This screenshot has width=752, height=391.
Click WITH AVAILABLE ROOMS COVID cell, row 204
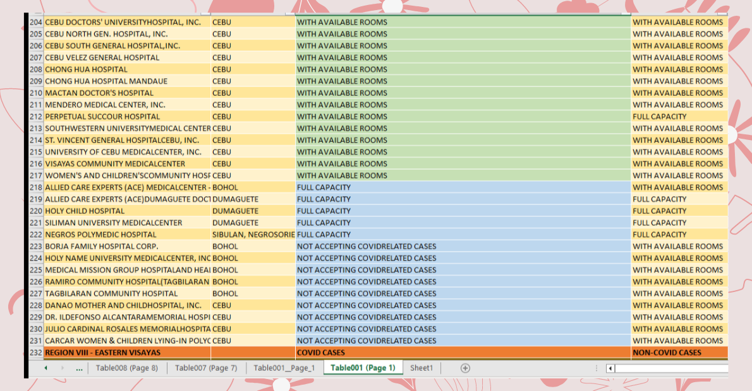(463, 22)
